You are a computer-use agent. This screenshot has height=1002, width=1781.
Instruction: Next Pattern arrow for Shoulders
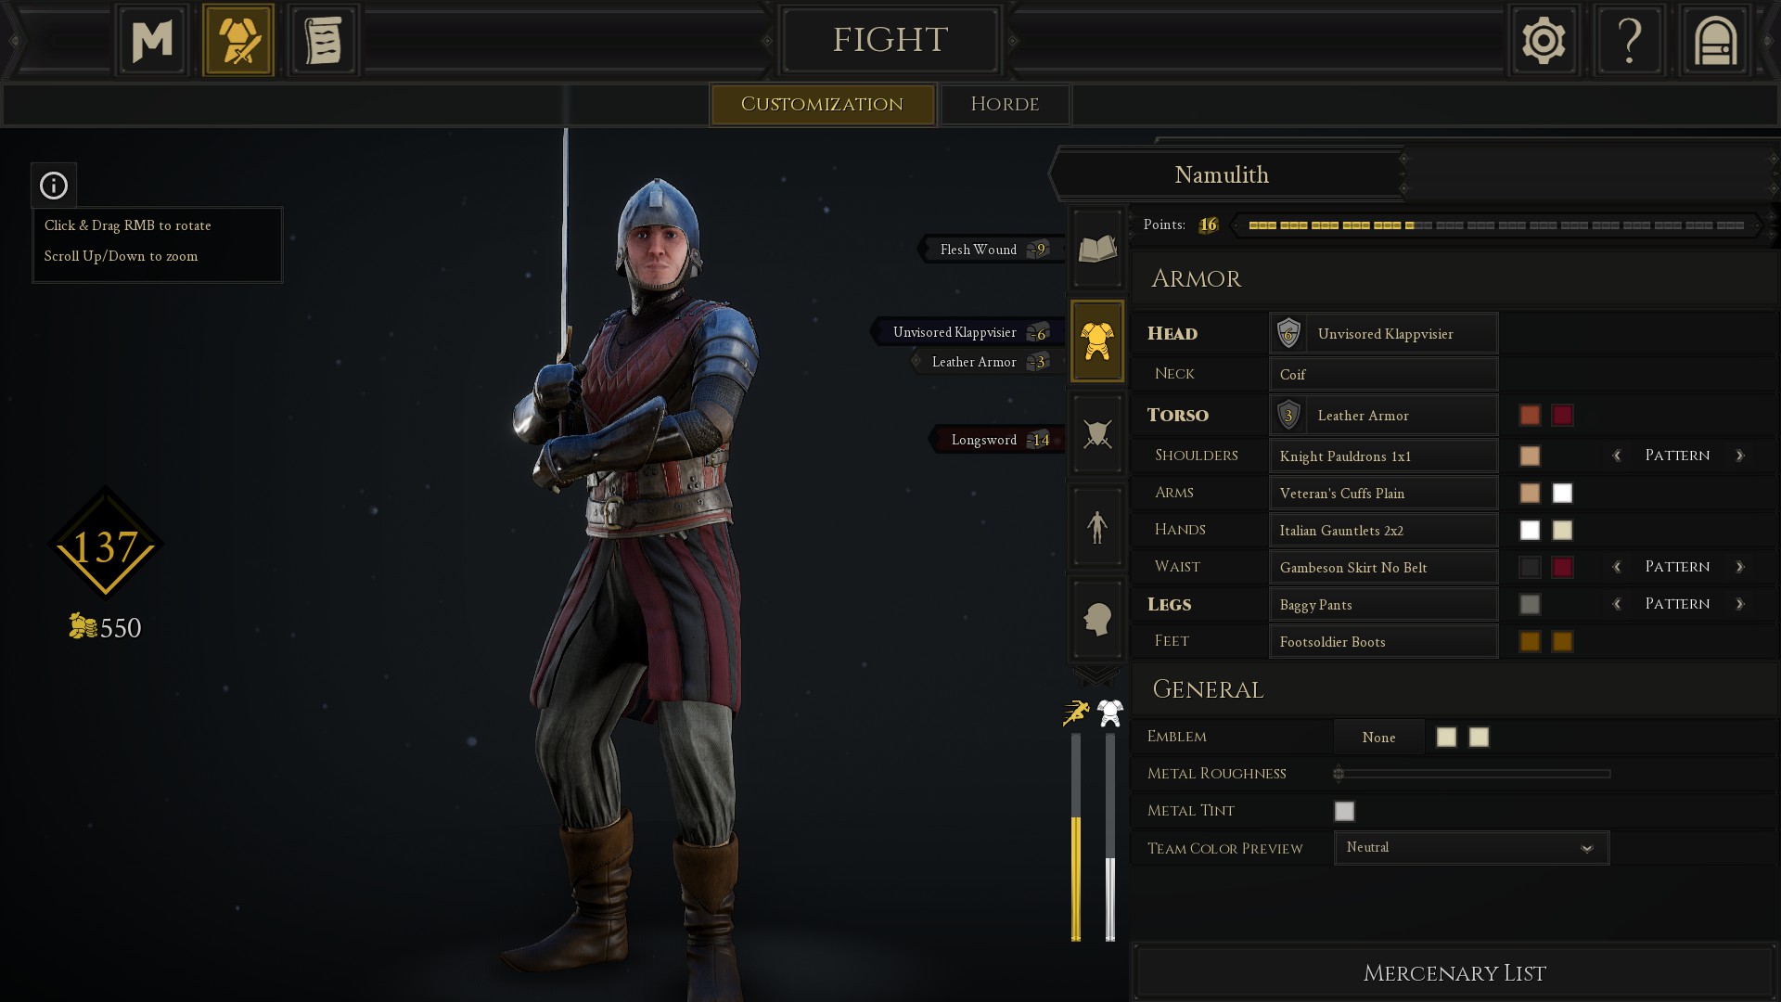pyautogui.click(x=1739, y=456)
